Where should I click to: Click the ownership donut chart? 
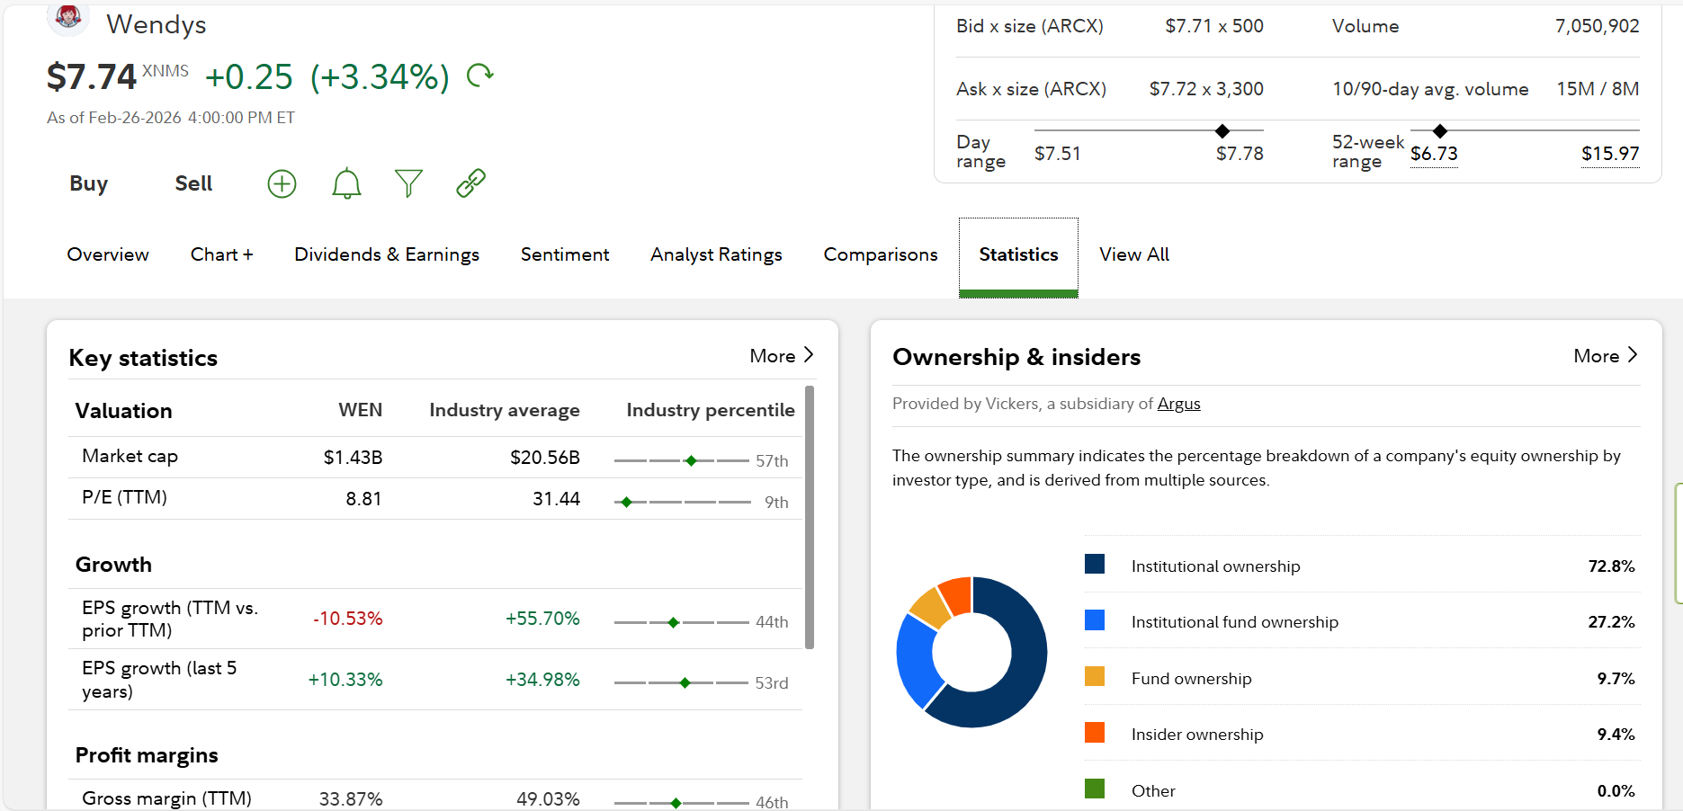pyautogui.click(x=972, y=652)
